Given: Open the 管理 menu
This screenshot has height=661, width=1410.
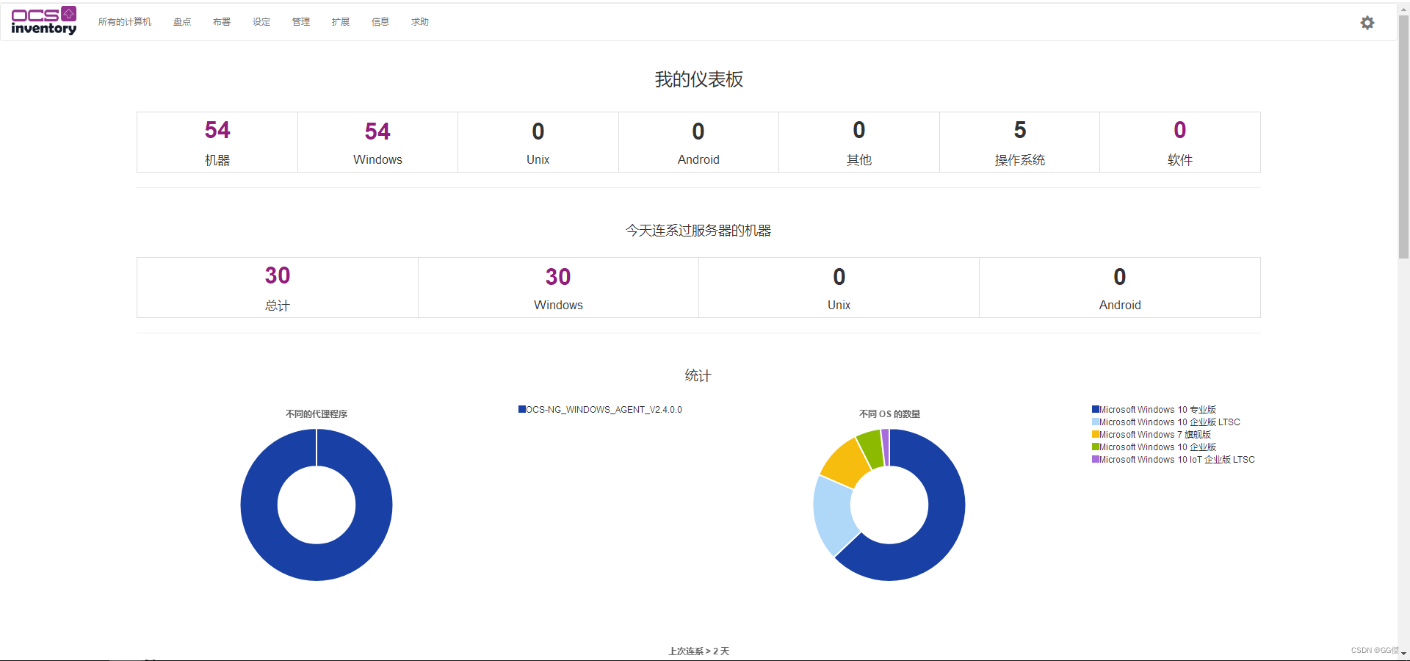Looking at the screenshot, I should click(x=300, y=21).
